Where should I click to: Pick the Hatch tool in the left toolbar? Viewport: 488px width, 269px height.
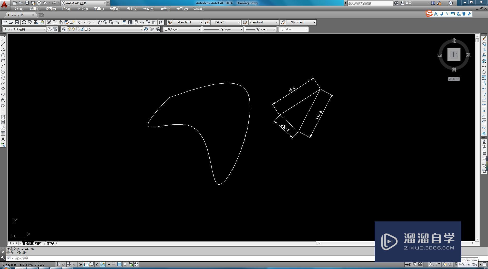click(x=3, y=117)
